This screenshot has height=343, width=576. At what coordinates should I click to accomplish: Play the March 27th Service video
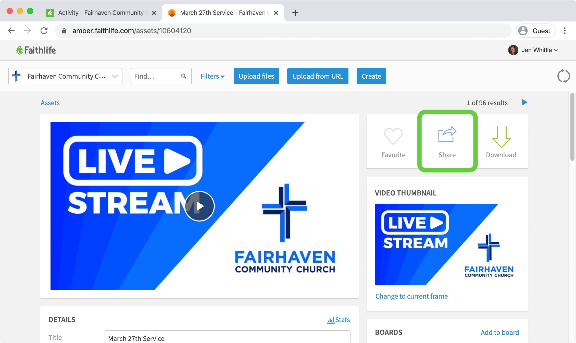pyautogui.click(x=199, y=206)
